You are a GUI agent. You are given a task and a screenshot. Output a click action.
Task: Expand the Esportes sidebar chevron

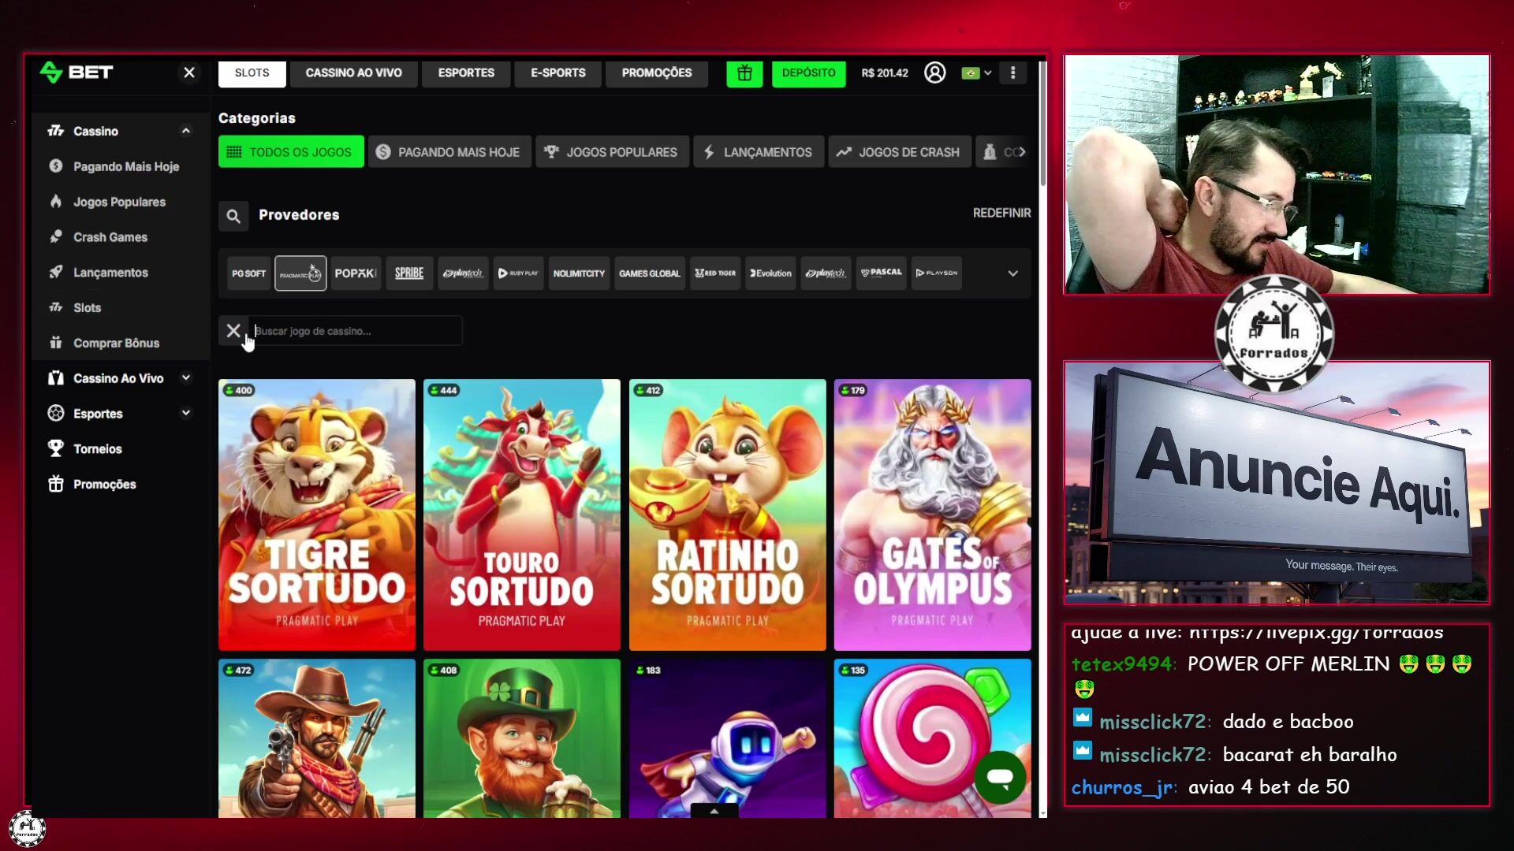[x=186, y=413]
